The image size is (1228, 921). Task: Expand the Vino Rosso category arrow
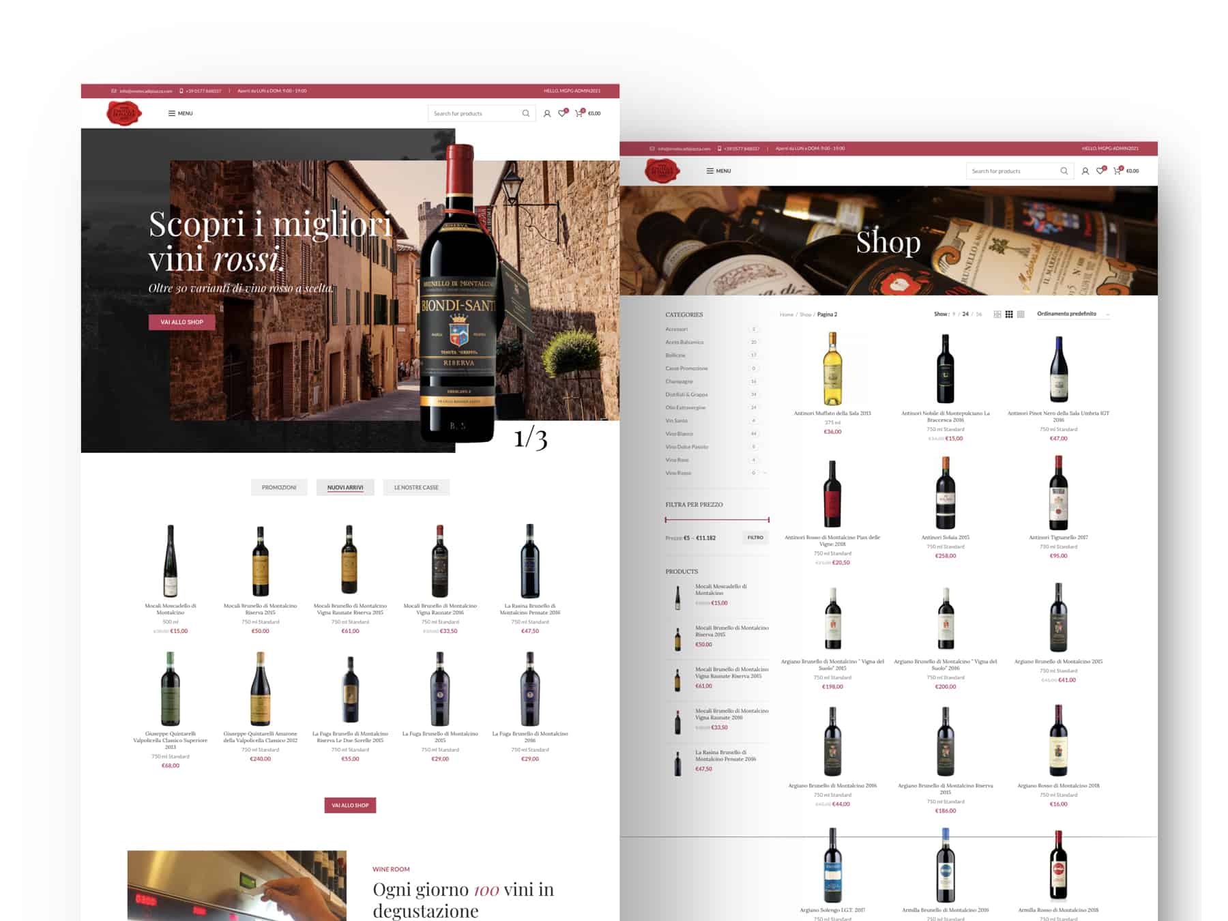[x=765, y=473]
